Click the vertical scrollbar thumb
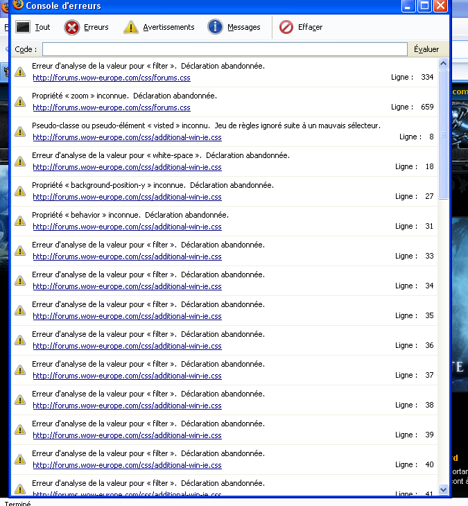The width and height of the screenshot is (468, 506). (x=444, y=134)
